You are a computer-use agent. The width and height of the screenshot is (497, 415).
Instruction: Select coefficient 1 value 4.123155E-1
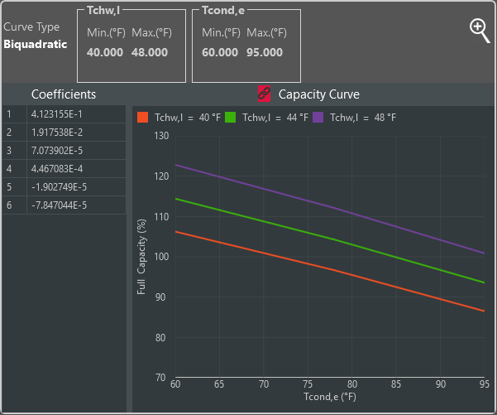pos(56,114)
